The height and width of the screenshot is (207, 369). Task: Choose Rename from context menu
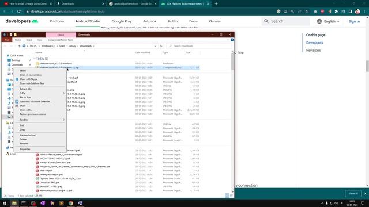tap(24, 143)
